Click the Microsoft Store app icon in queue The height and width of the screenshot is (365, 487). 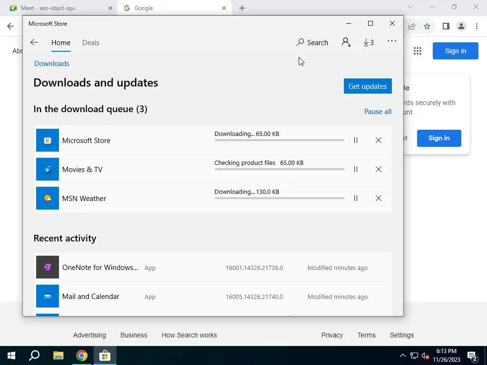[48, 140]
